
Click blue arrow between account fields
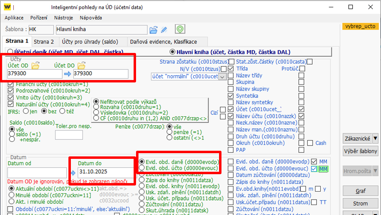click(x=68, y=74)
